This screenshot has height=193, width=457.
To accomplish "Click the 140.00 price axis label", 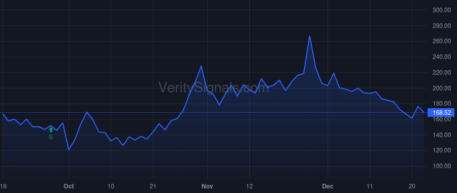I will tap(442, 135).
